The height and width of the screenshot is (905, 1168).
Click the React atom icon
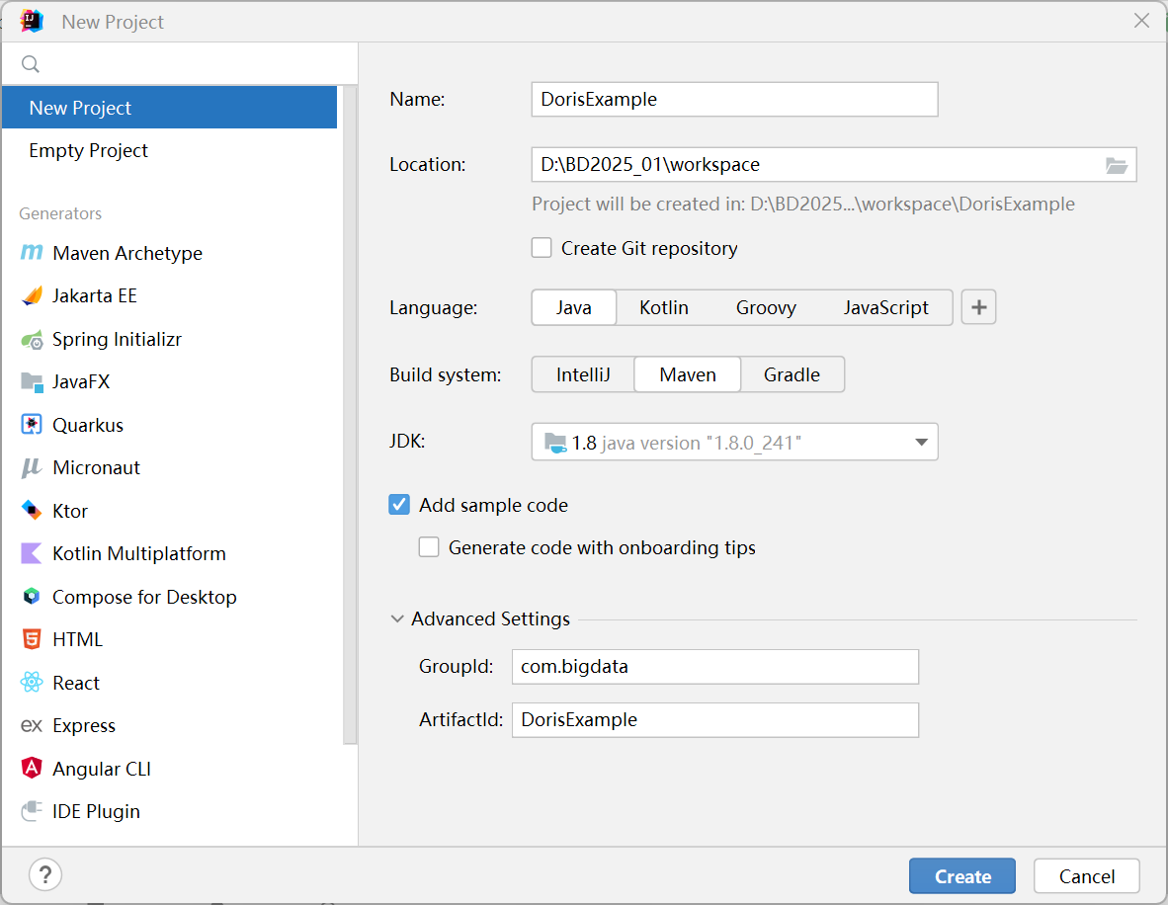tap(32, 683)
